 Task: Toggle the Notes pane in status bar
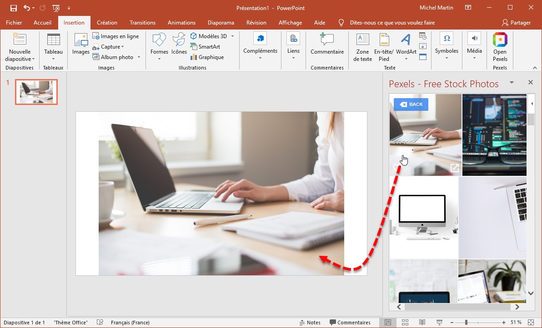click(x=310, y=323)
